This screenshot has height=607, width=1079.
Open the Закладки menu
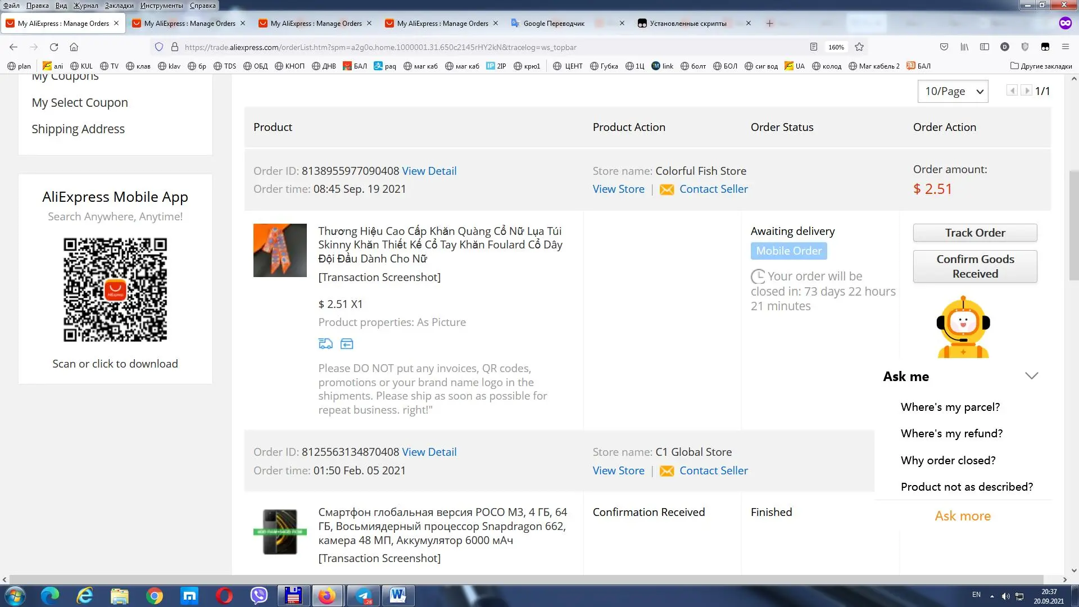pyautogui.click(x=119, y=6)
